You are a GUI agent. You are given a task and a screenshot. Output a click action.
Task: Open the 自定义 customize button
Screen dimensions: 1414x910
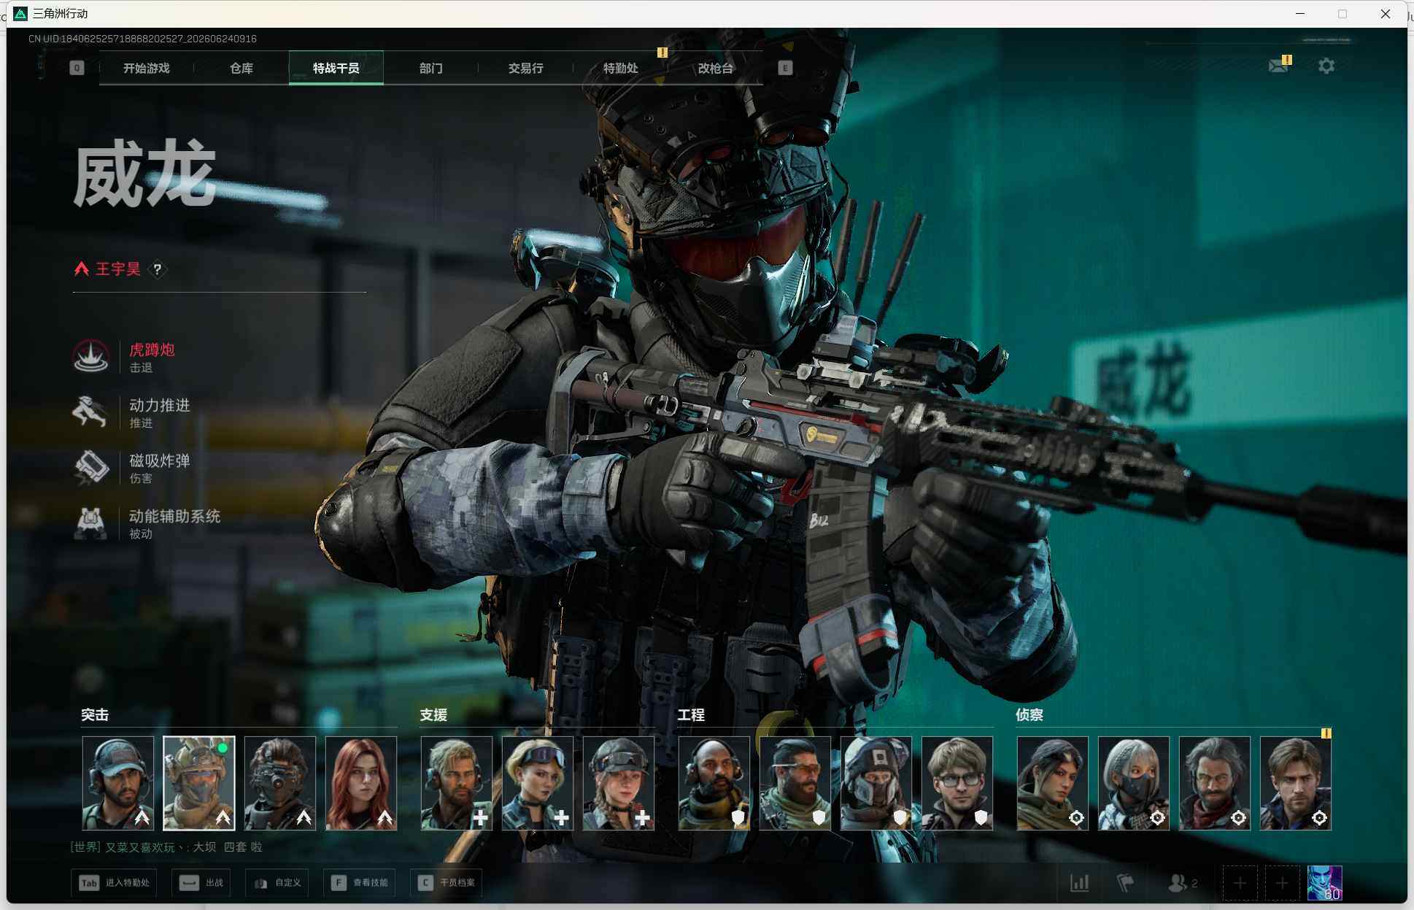pos(277,883)
